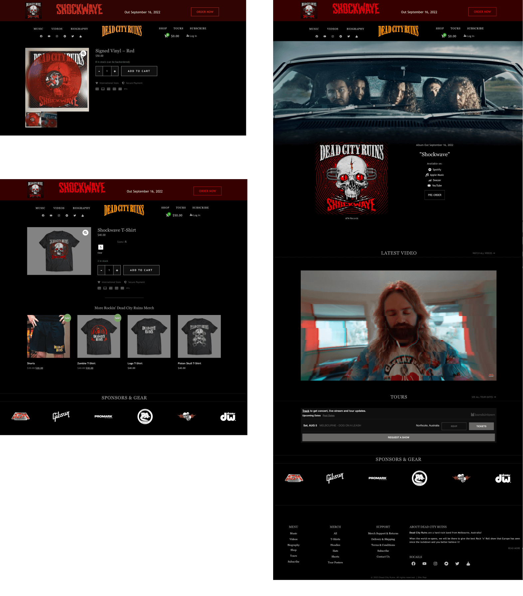Open Facebook icon in T-Shirt page header
Viewport: 523px width, 596px height.
pos(43,215)
